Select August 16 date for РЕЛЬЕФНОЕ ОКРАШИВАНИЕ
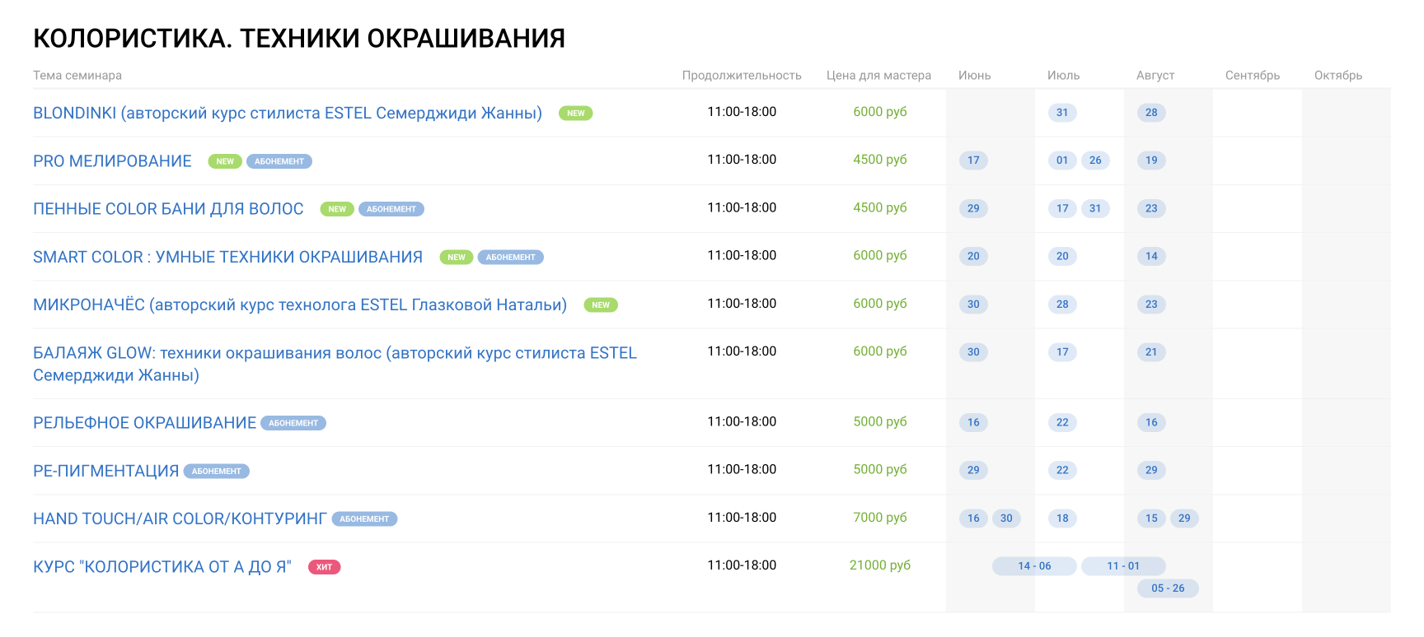The height and width of the screenshot is (637, 1424). point(1151,422)
